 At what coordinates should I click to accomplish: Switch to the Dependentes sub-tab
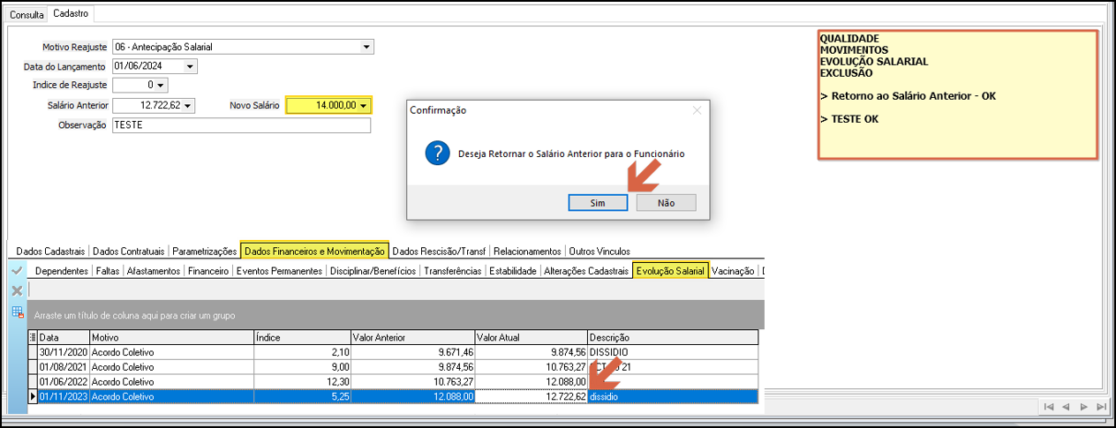[61, 271]
